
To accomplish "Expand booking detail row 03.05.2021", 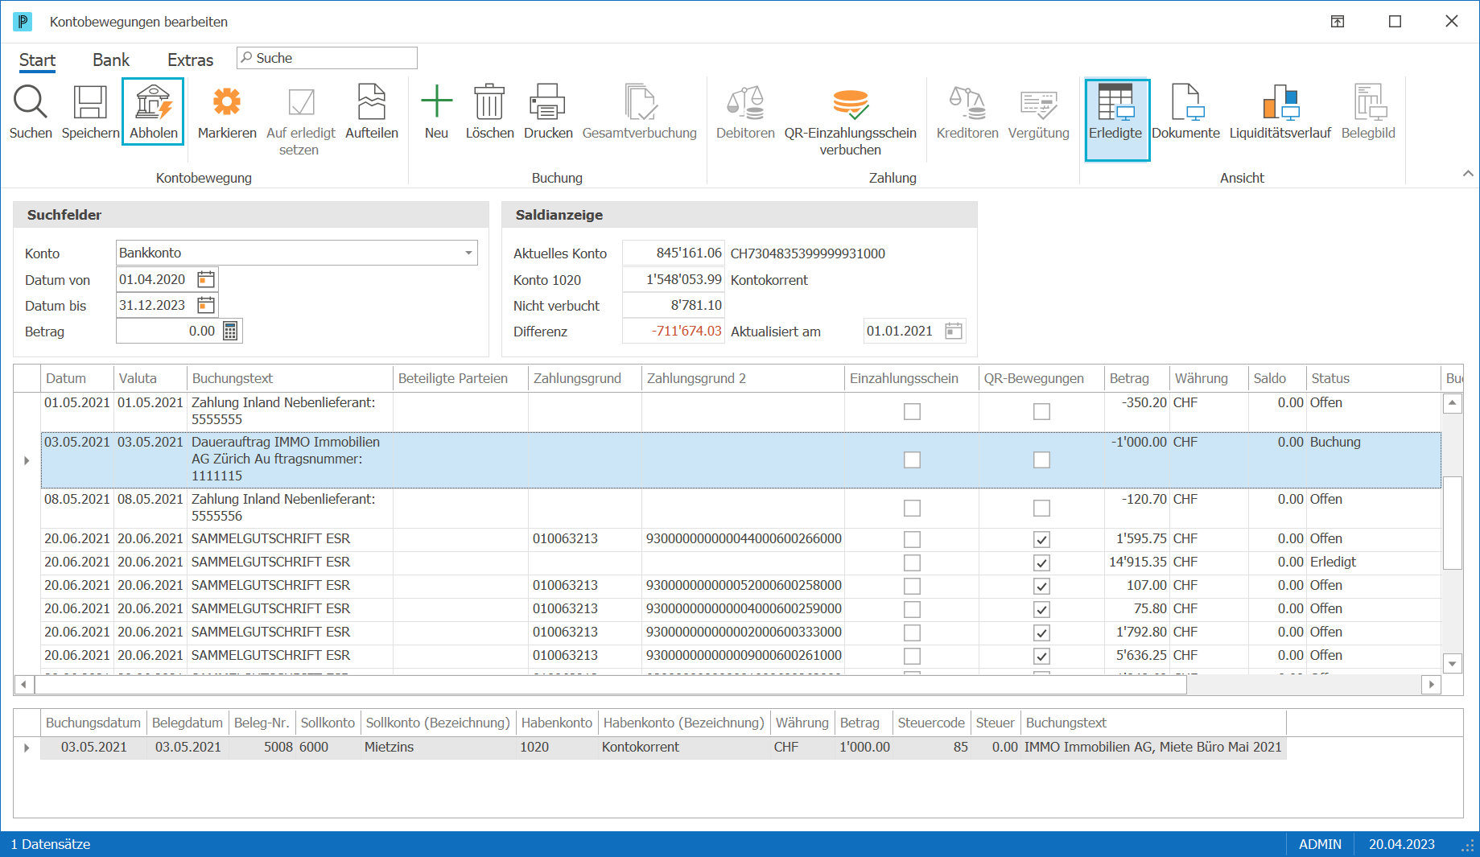I will pyautogui.click(x=27, y=748).
